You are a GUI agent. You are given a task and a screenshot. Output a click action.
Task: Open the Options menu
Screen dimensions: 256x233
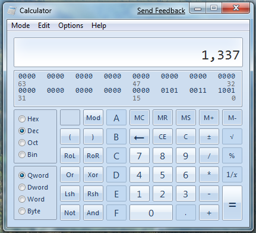[71, 26]
